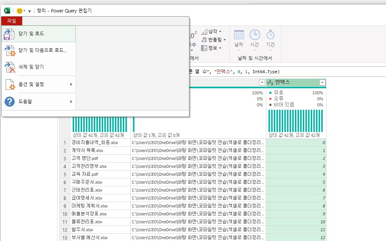Viewport: 386px width, 241px height.
Task: Open the 삼각 trigonometry dropdown
Action: coord(211,32)
